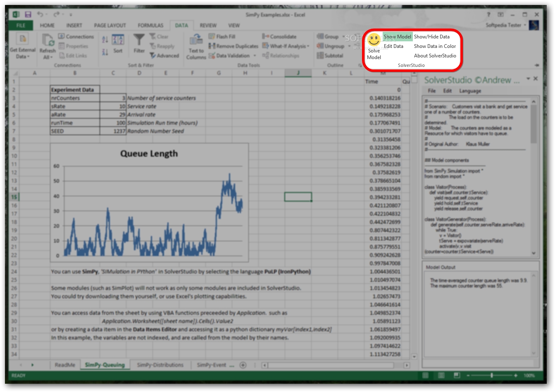Click the Solve Model smiley icon
This screenshot has height=392, width=555.
(x=374, y=40)
